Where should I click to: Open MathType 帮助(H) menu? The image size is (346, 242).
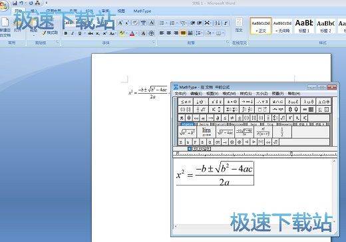click(294, 94)
